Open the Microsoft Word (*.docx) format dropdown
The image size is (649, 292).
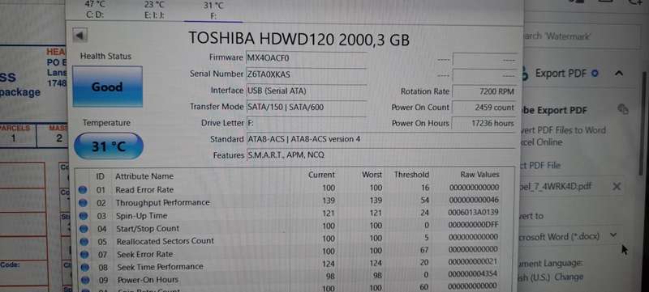tap(614, 235)
